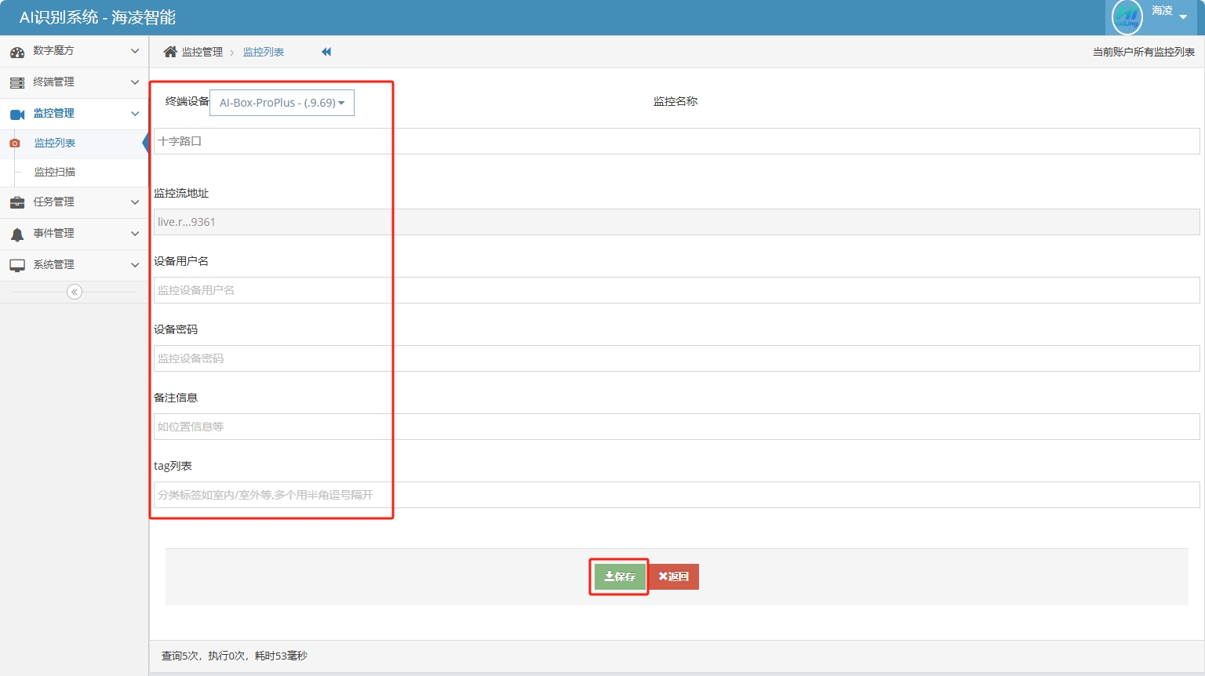Click the red 返回 button
This screenshot has width=1205, height=676.
tap(674, 576)
